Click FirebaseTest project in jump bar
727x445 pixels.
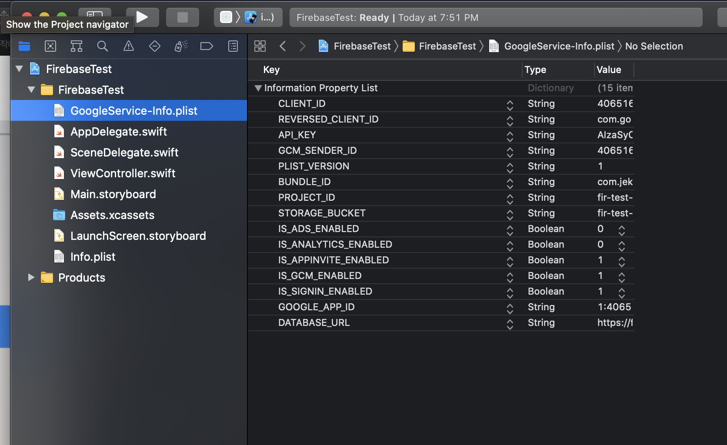(x=355, y=46)
